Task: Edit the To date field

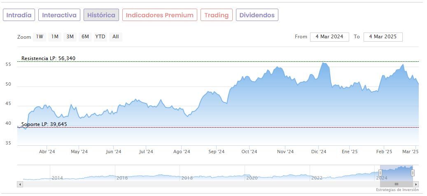Action: coord(383,37)
